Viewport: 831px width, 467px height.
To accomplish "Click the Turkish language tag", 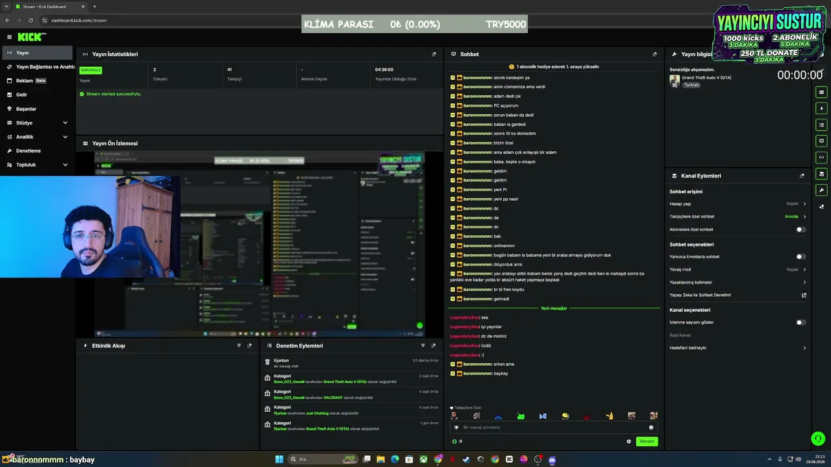I will click(691, 85).
